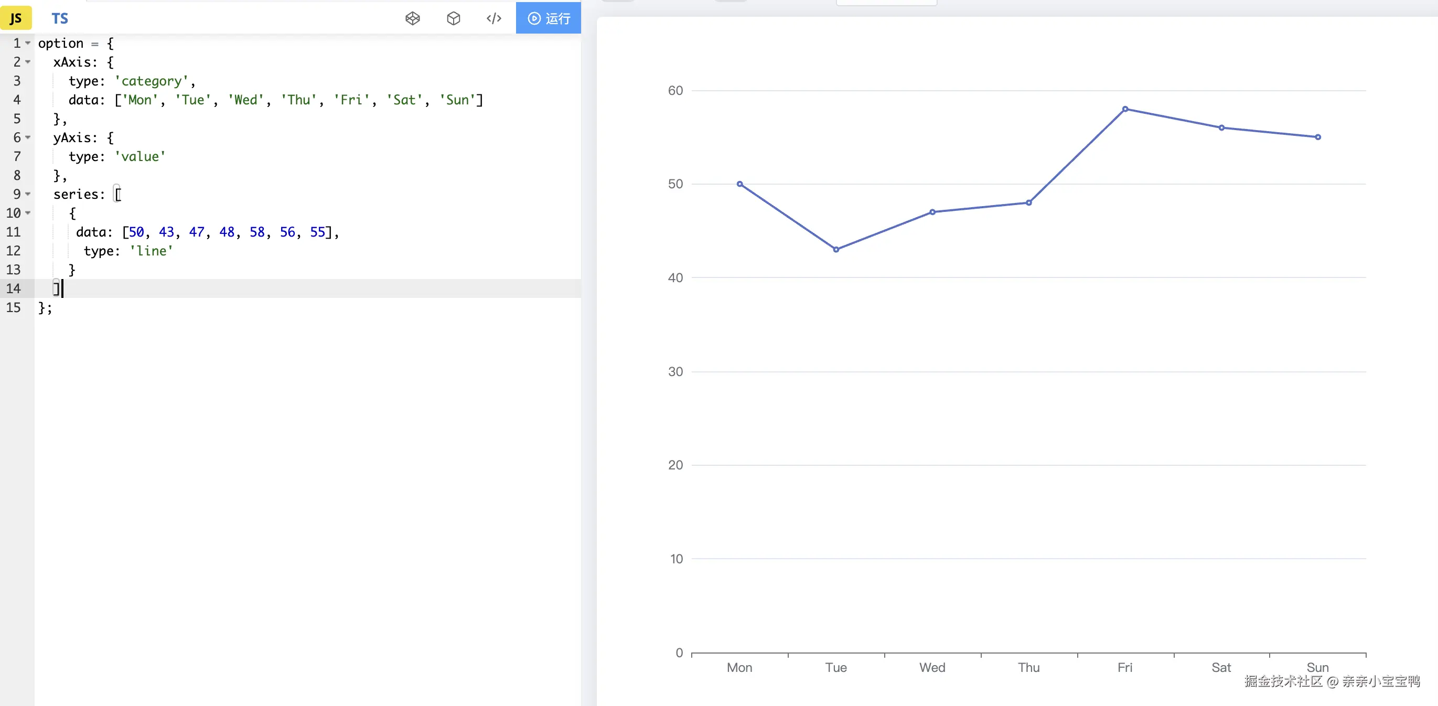Screen dimensions: 1438x706
Task: Click line number 14 in gutter
Action: [x=14, y=288]
